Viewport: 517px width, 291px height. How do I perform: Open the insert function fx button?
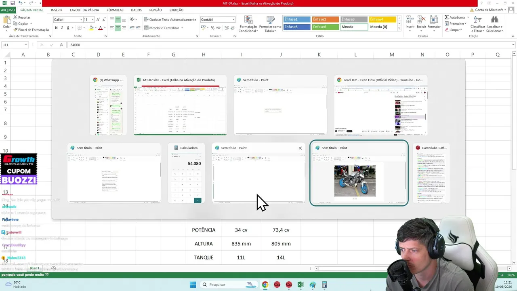click(x=61, y=45)
